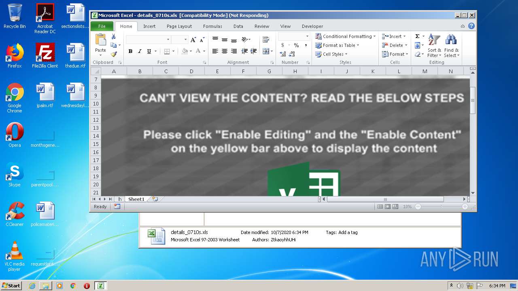The height and width of the screenshot is (291, 518).
Task: Apply Top Align to cells
Action: pyautogui.click(x=215, y=40)
